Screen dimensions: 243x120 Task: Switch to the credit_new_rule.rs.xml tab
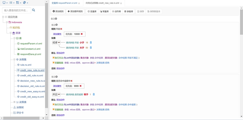pos(102,3)
